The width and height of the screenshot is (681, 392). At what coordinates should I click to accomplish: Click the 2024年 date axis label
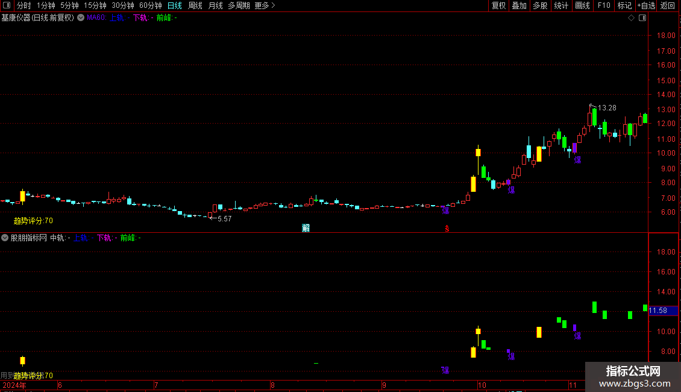click(x=14, y=385)
